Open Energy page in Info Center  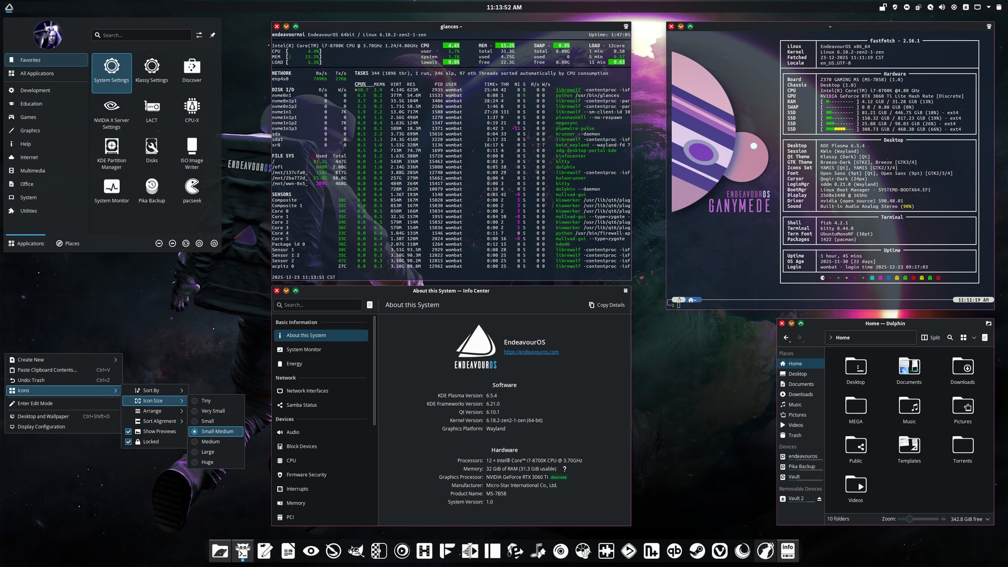tap(321, 364)
